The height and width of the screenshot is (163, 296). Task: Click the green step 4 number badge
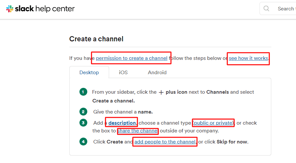(83, 142)
